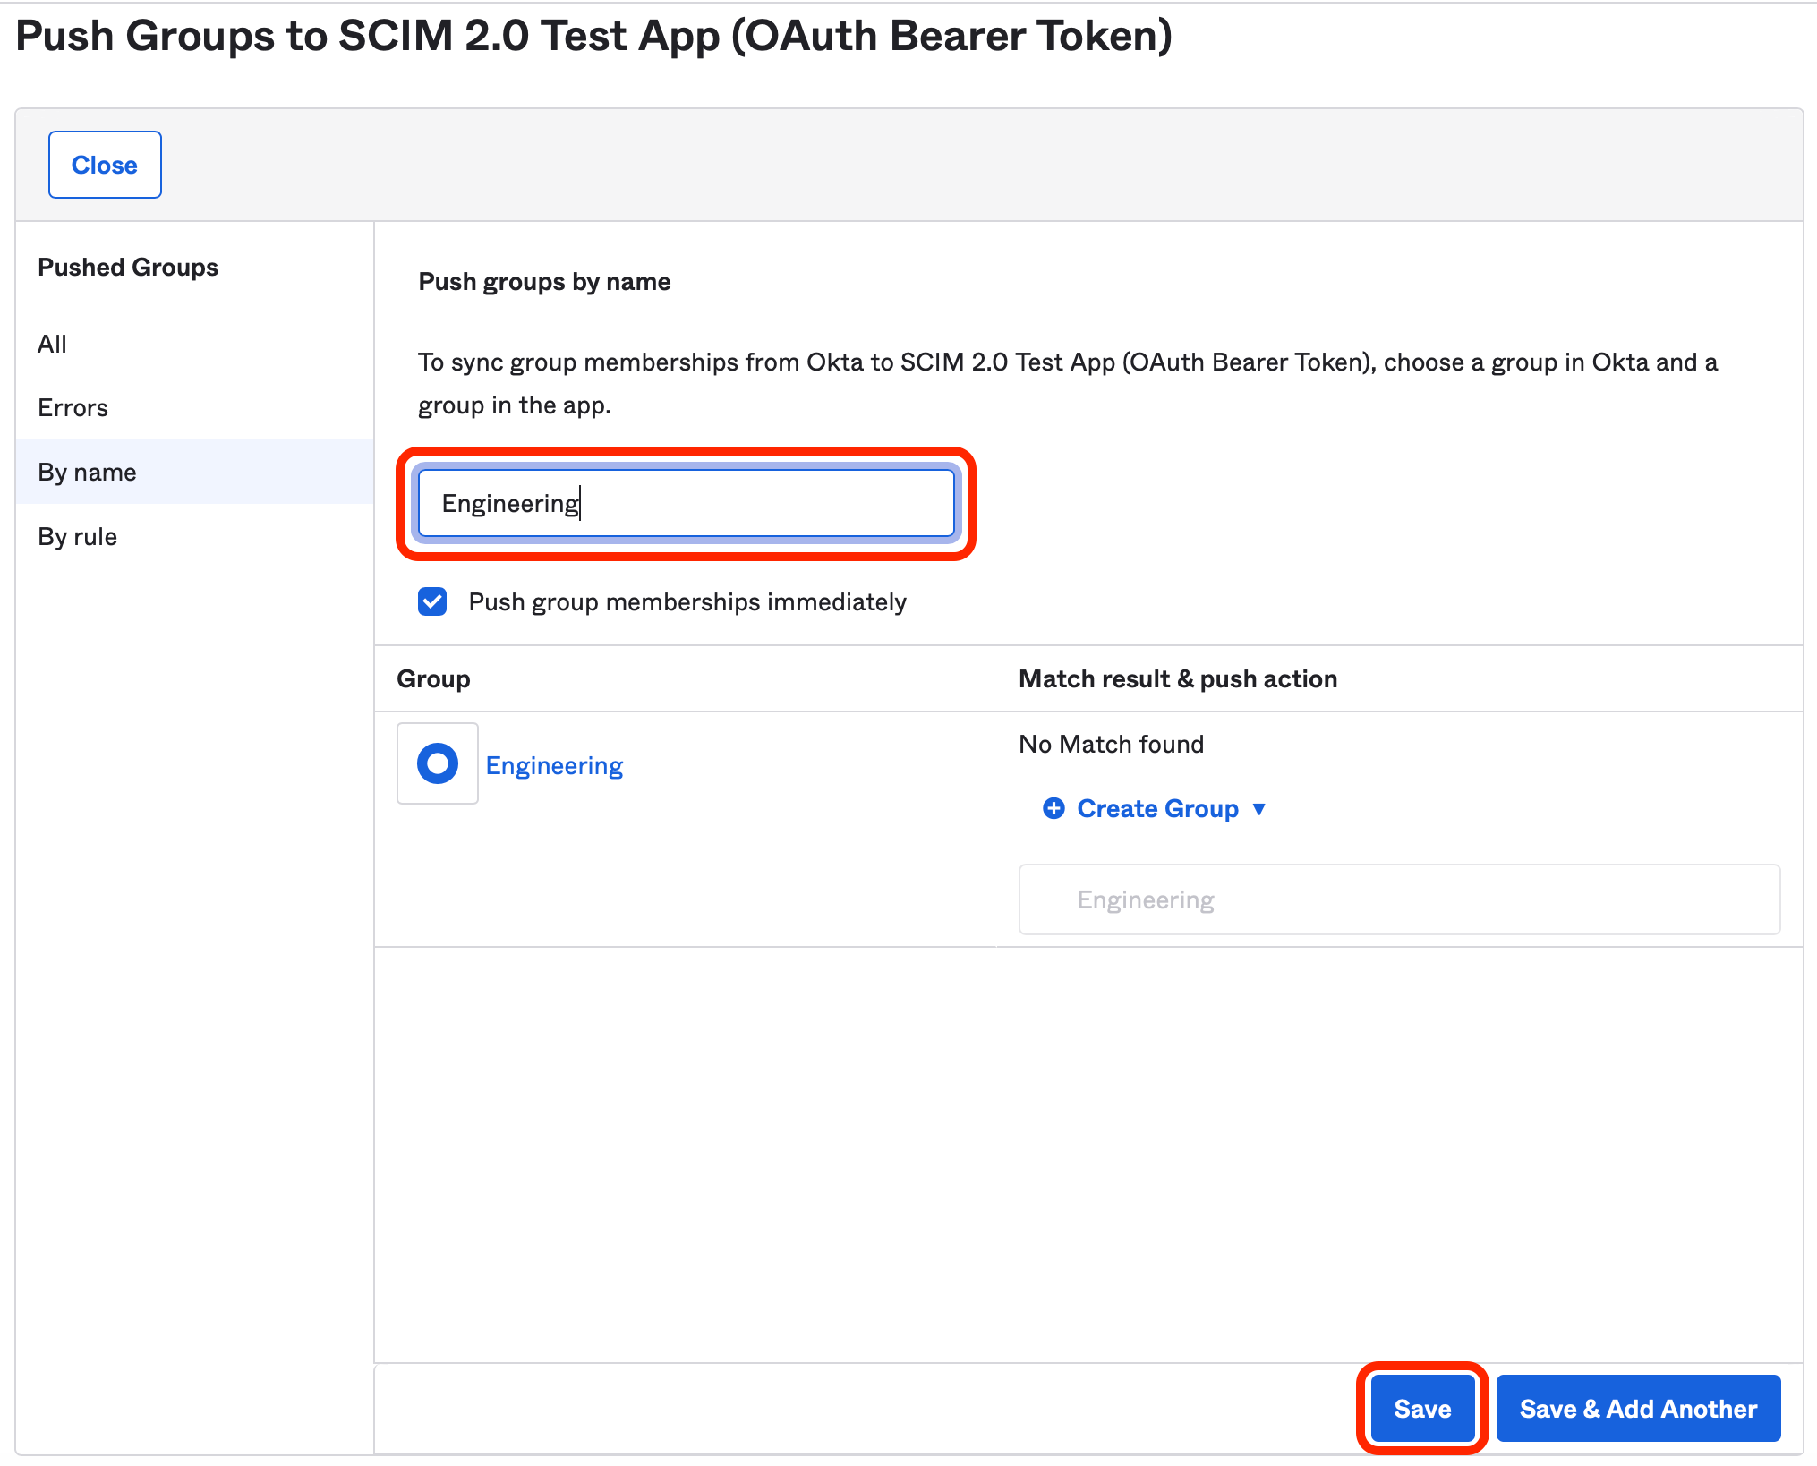This screenshot has width=1817, height=1466.
Task: Uncheck Push group memberships immediately checkbox
Action: (432, 601)
